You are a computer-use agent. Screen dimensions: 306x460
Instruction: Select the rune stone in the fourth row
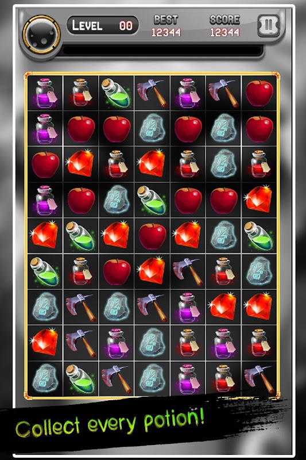pyautogui.click(x=116, y=200)
